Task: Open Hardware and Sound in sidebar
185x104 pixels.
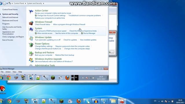Action: 10,21
